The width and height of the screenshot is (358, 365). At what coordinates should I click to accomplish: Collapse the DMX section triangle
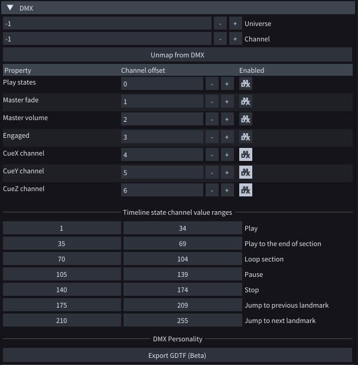(10, 8)
